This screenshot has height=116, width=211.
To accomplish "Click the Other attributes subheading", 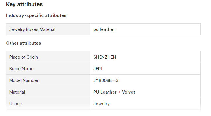I will [24, 43].
